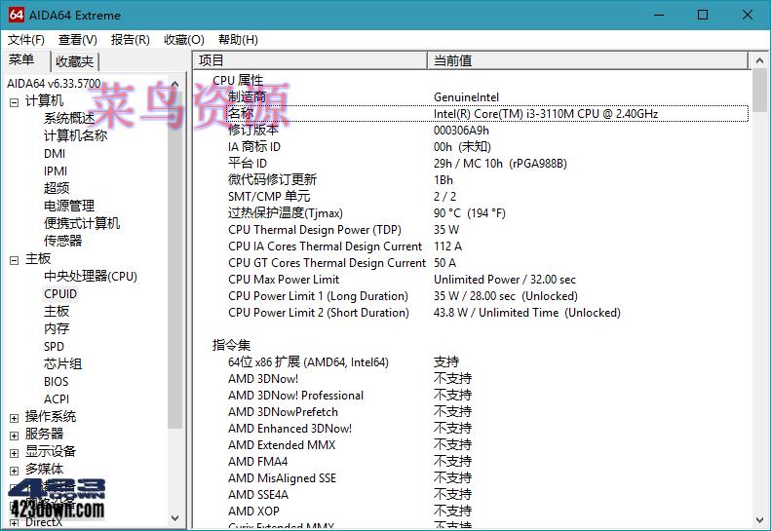Click the details list scroll-down arrow
Viewport: 771px width, 531px height.
(x=759, y=519)
